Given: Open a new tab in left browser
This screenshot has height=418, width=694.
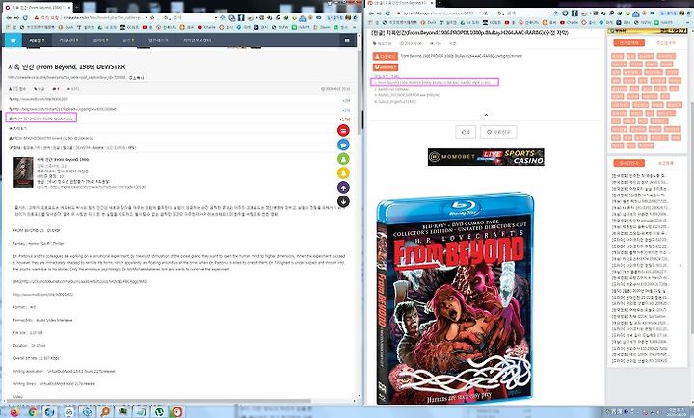Looking at the screenshot, I should [76, 7].
